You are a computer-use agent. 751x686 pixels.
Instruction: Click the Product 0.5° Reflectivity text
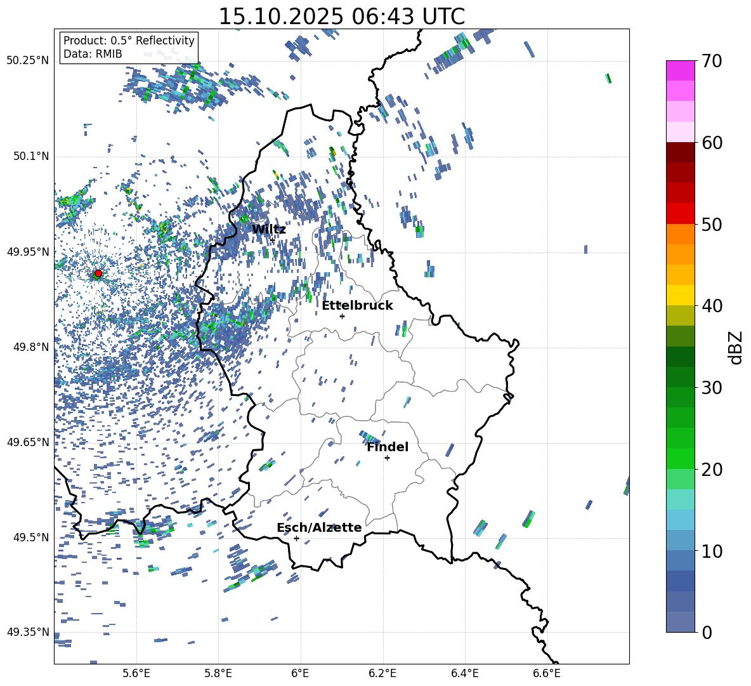coord(129,41)
